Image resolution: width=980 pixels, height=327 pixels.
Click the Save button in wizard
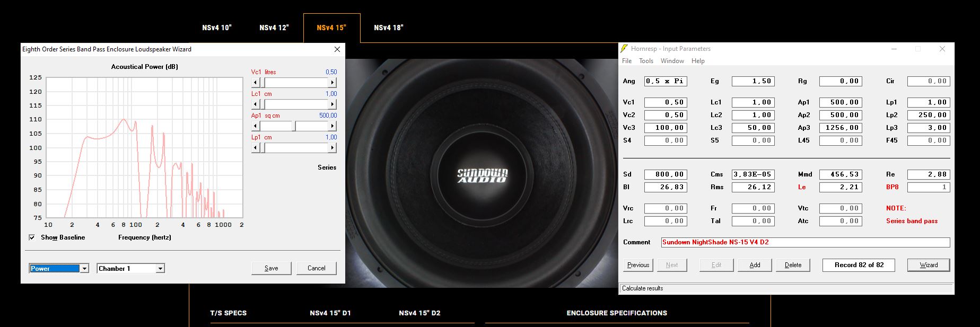coord(272,268)
